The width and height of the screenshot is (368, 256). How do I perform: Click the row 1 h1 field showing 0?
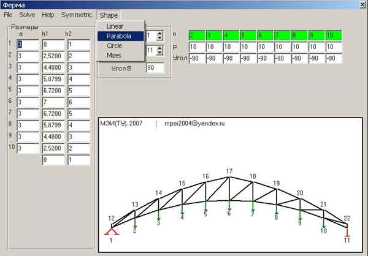53,45
